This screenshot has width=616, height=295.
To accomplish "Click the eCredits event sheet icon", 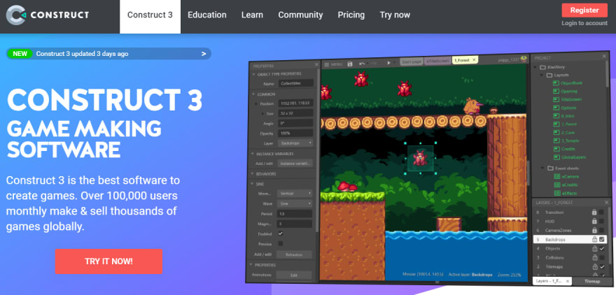I will pos(557,185).
